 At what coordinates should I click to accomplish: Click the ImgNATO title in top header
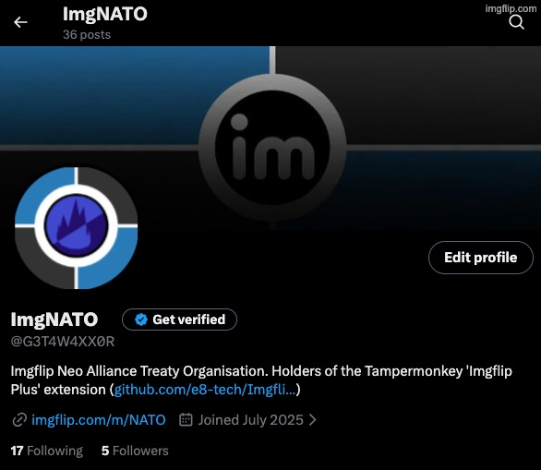click(x=105, y=15)
